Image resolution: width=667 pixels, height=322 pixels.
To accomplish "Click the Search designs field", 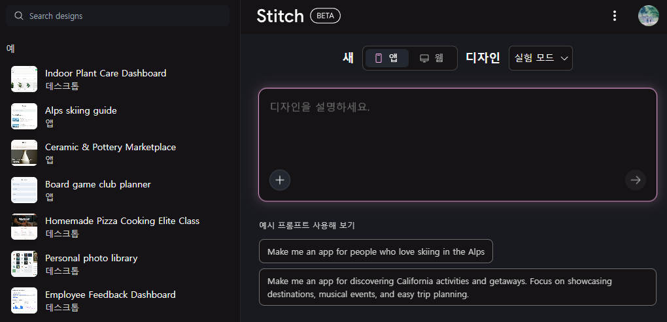I will (x=124, y=16).
